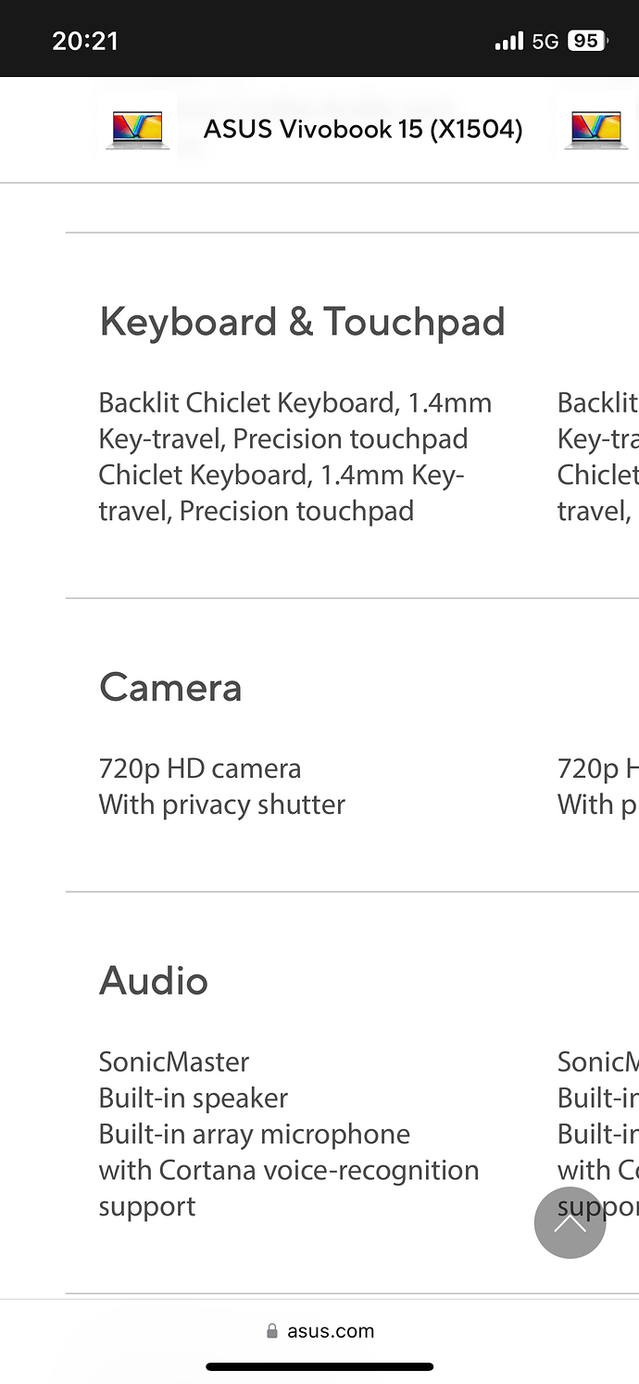The image size is (639, 1384).
Task: Tap the 20:21 clock in status bar
Action: pyautogui.click(x=85, y=41)
